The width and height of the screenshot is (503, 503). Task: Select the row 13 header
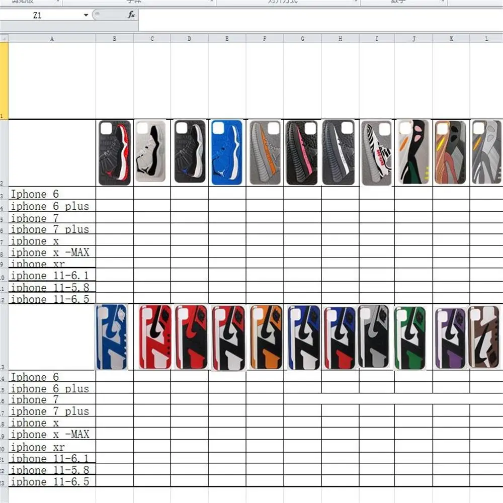click(x=4, y=337)
